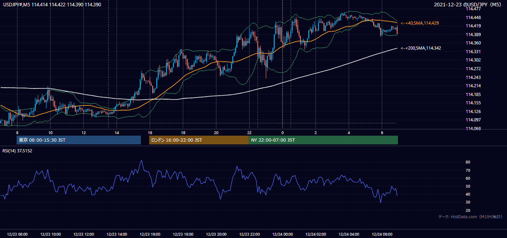Click the RSI scale value 40

pyautogui.click(x=468, y=194)
